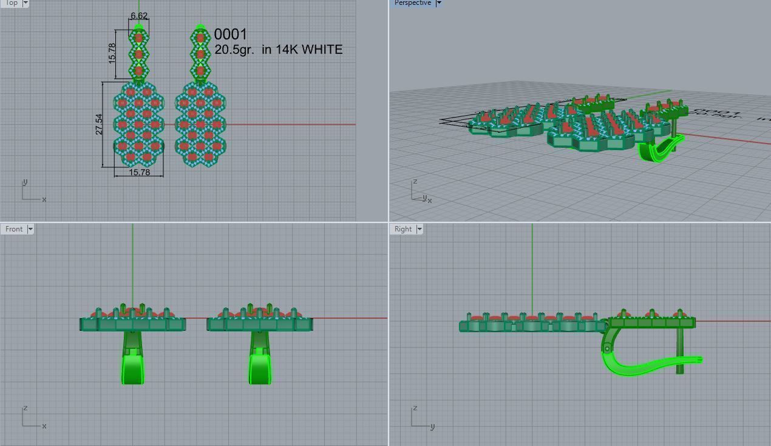Screen dimensions: 771x446
Task: Select right earring's highlighted hook in Front viewport
Action: [260, 368]
